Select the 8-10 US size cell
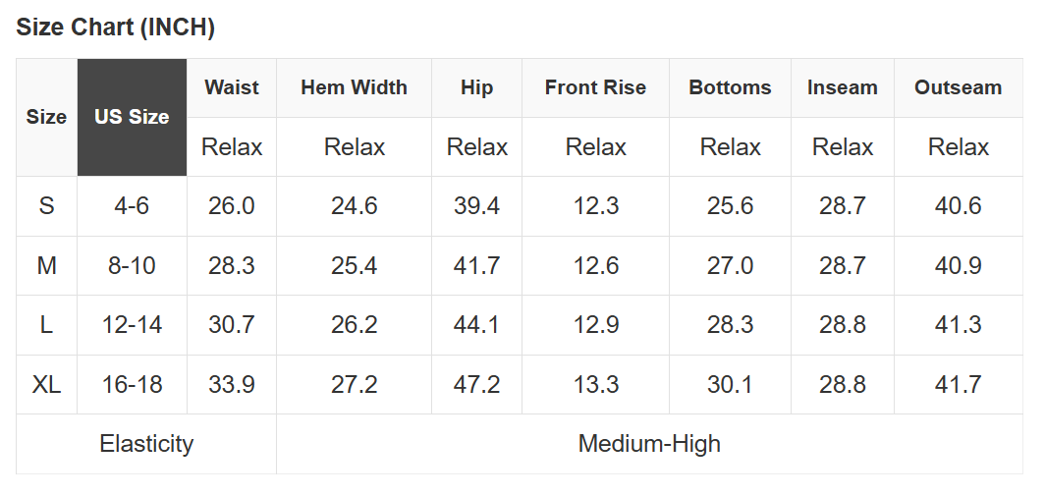1044x496 pixels. (132, 265)
